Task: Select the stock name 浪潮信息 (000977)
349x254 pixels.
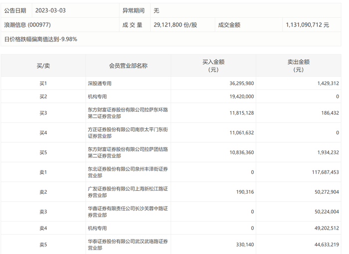Action: click(27, 24)
